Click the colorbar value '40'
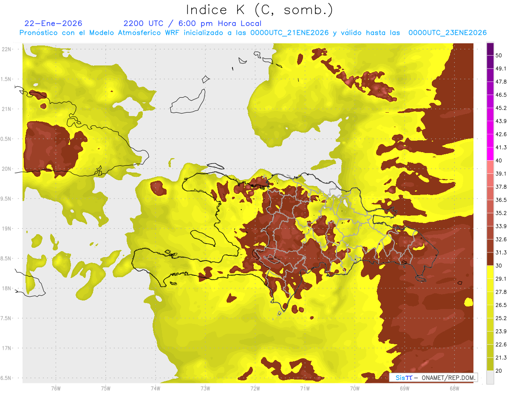Image resolution: width=510 pixels, height=394 pixels. [499, 161]
